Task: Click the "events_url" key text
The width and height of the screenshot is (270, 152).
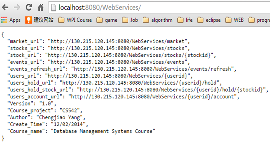Action: click(25, 62)
